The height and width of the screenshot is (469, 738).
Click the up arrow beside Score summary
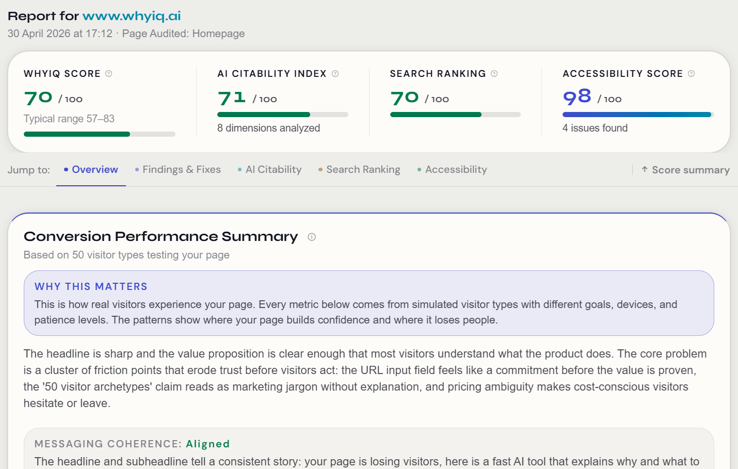(645, 169)
